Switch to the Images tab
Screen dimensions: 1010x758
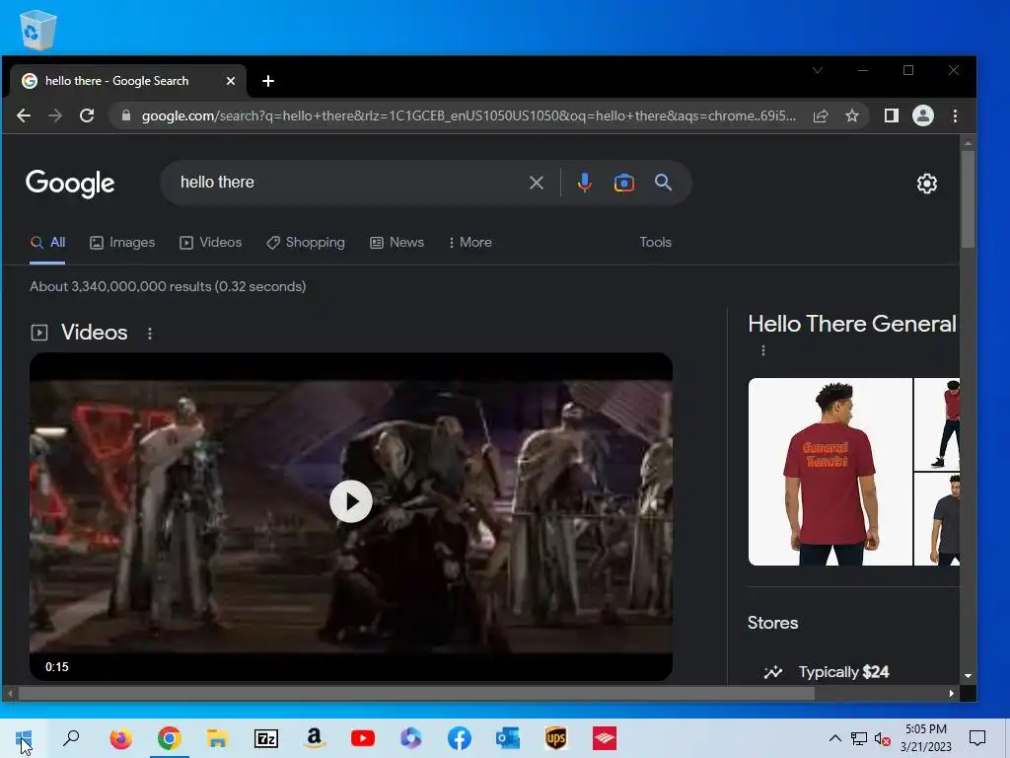click(122, 243)
